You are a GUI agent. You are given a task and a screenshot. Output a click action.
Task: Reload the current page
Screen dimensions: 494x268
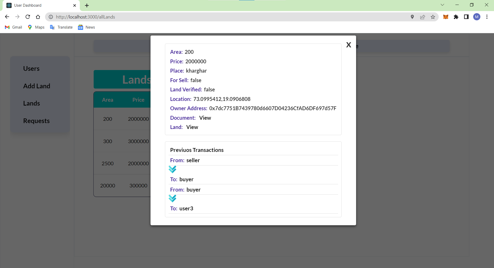tap(28, 17)
